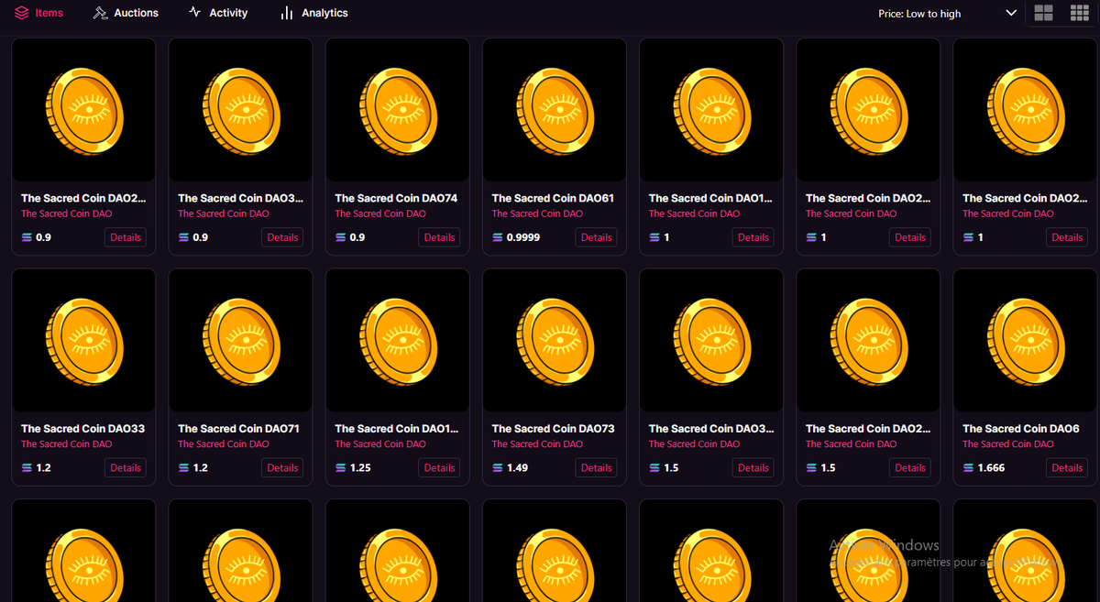Click Solana icon on the DAO74 card

click(x=341, y=237)
